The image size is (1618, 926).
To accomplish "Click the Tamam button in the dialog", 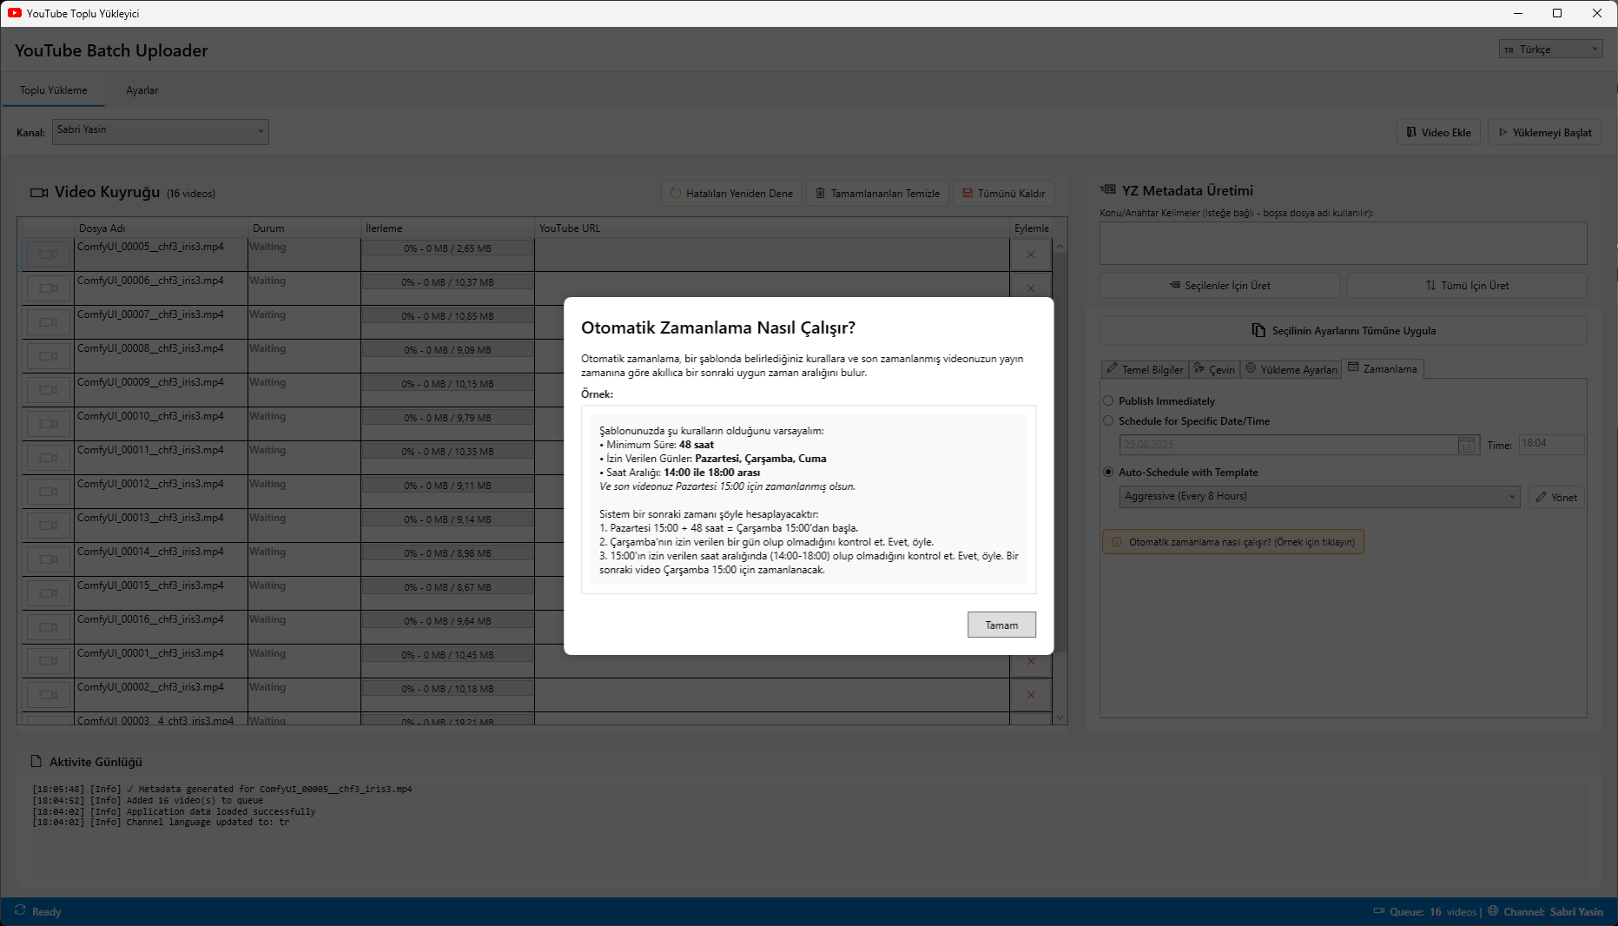I will [x=1001, y=625].
